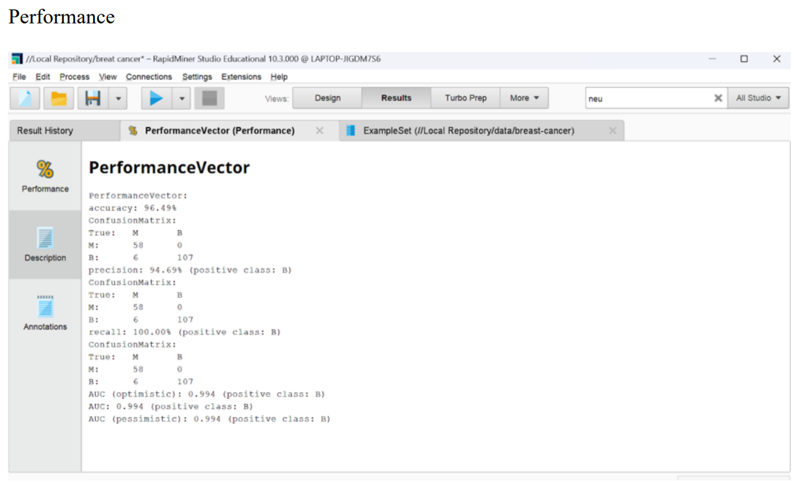Open the Description view in sidebar
Viewport: 794px width, 483px height.
(45, 244)
